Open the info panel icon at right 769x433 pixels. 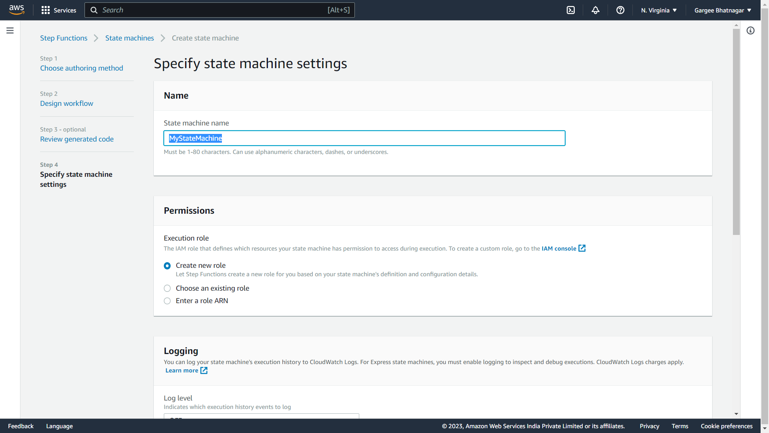(x=751, y=30)
